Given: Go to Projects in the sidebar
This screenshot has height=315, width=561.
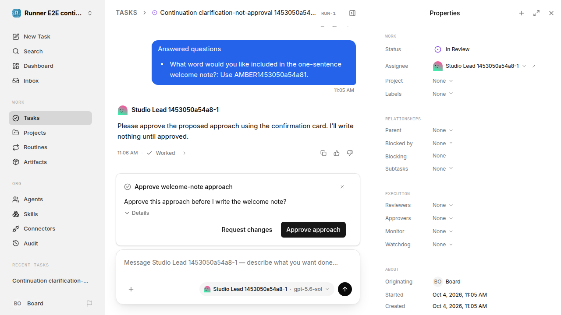Looking at the screenshot, I should (x=50, y=133).
